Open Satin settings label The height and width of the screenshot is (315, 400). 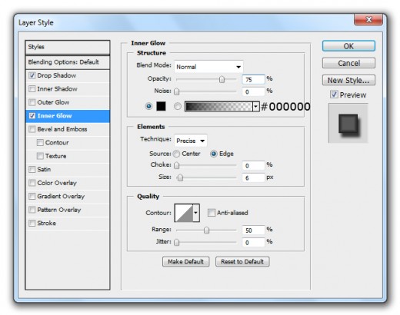pos(44,170)
